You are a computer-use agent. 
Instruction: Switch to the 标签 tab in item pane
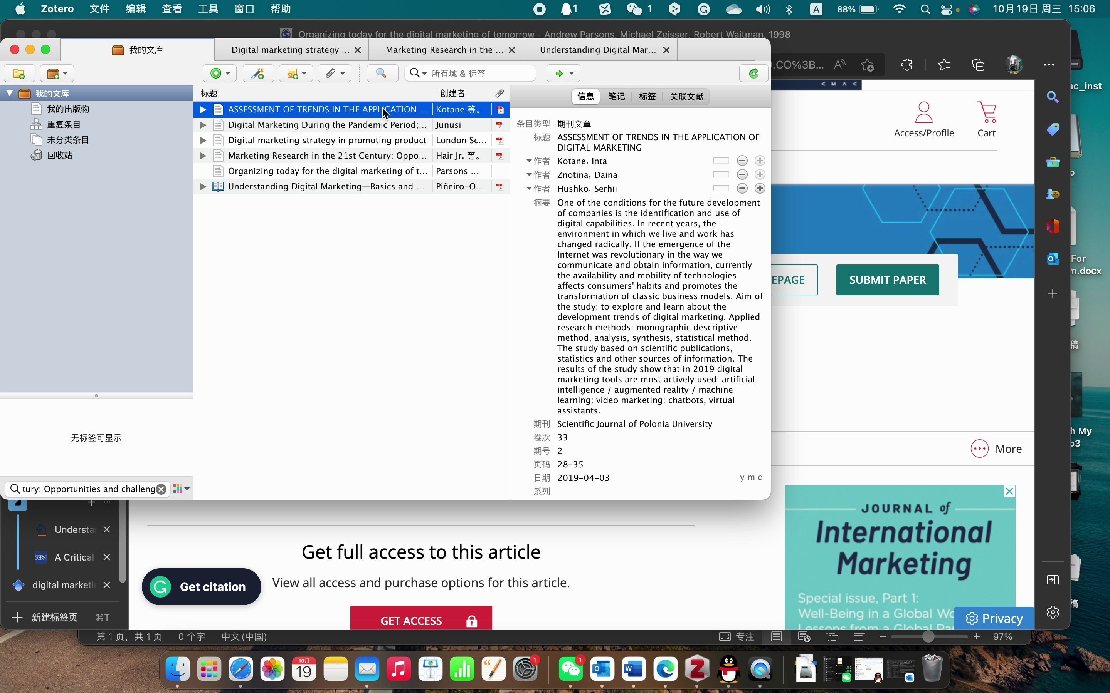[x=647, y=97]
